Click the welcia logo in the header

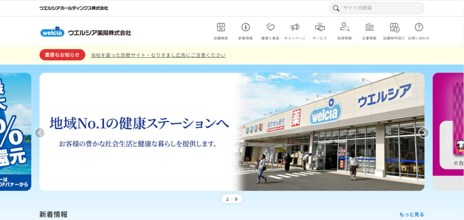53,32
